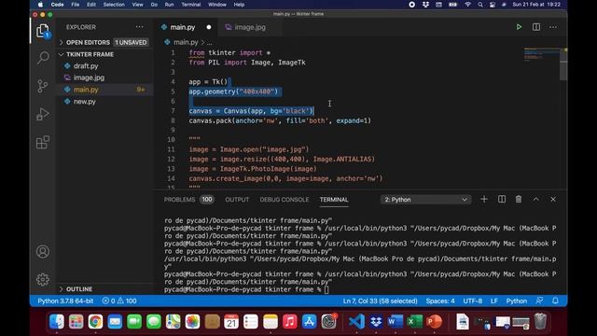This screenshot has height=336, width=597.
Task: Click the 1 UNSAVED badge
Action: (x=131, y=42)
